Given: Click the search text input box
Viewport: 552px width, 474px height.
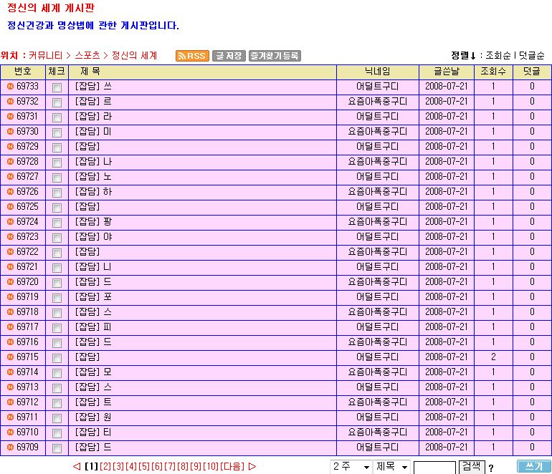Looking at the screenshot, I should coord(434,468).
